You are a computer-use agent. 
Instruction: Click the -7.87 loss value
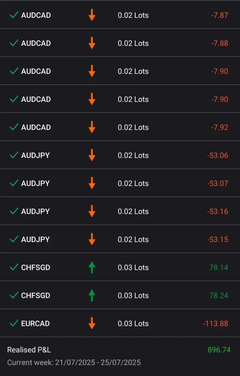tap(220, 15)
